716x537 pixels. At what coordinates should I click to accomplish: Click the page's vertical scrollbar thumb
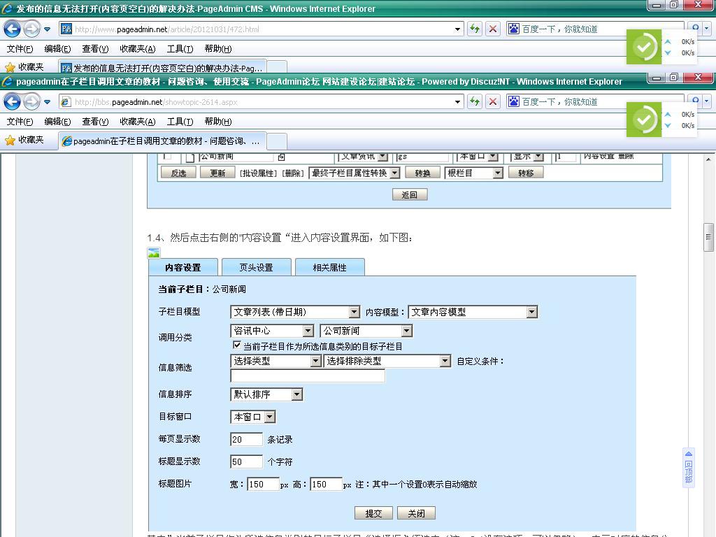[708, 238]
